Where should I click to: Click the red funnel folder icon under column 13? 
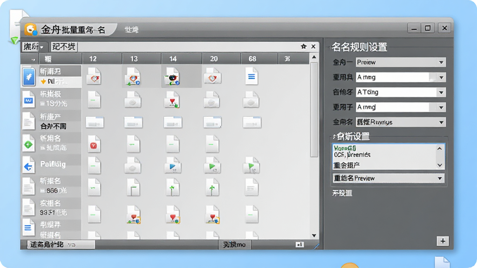point(134,214)
